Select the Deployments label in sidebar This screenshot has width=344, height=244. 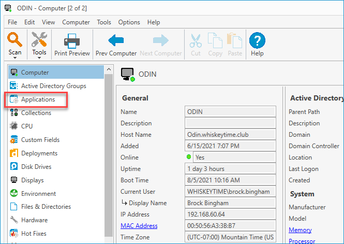point(39,153)
